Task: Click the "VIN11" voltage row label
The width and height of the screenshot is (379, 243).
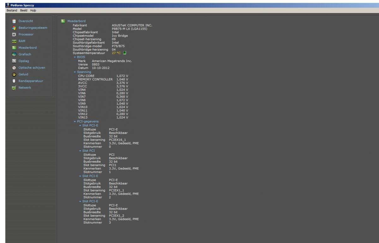Action: 83,111
